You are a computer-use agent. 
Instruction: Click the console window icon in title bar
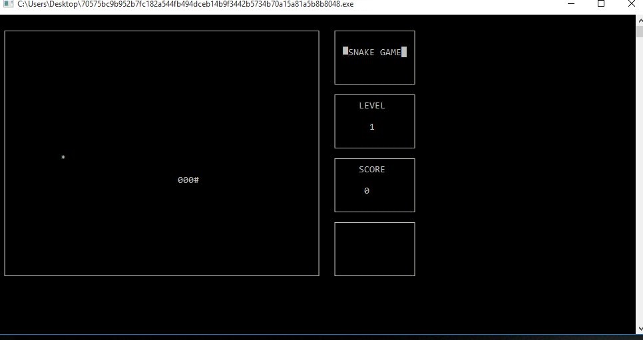point(7,4)
